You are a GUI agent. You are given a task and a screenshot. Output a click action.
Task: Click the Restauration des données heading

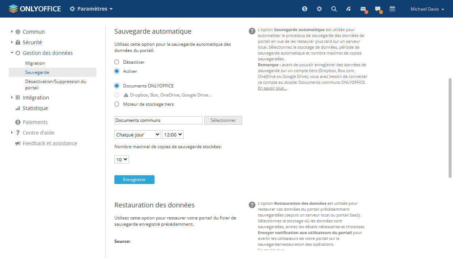(x=154, y=205)
